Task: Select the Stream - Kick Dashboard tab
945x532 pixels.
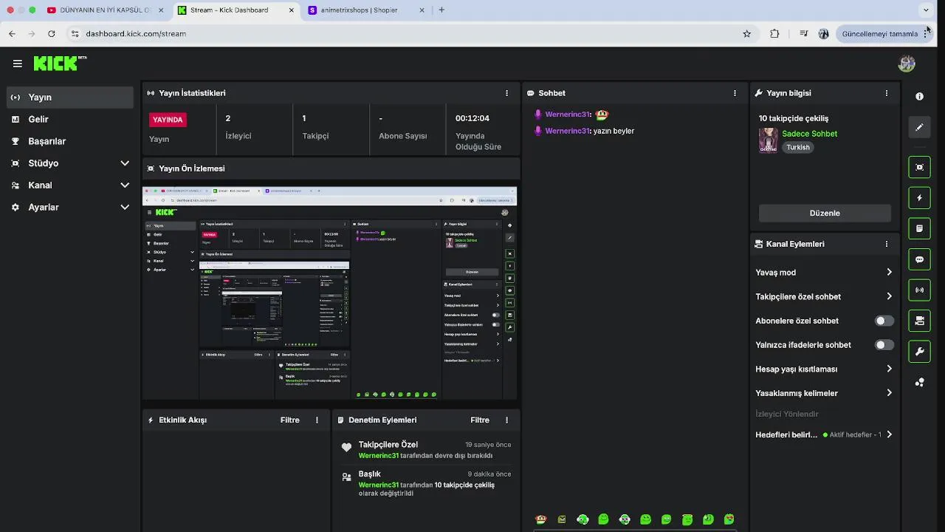Action: pyautogui.click(x=236, y=10)
